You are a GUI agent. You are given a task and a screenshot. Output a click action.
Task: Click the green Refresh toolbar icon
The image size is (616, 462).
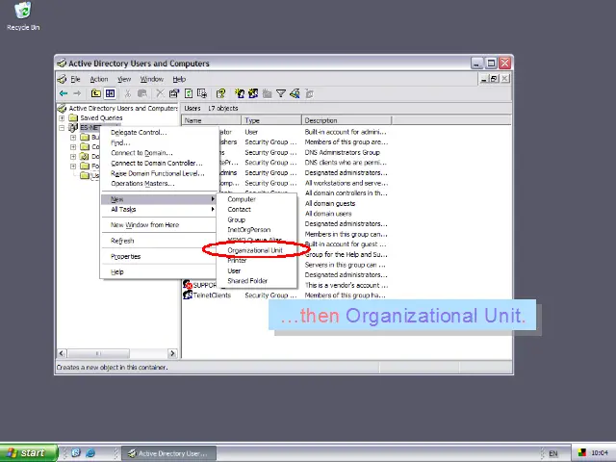(189, 93)
